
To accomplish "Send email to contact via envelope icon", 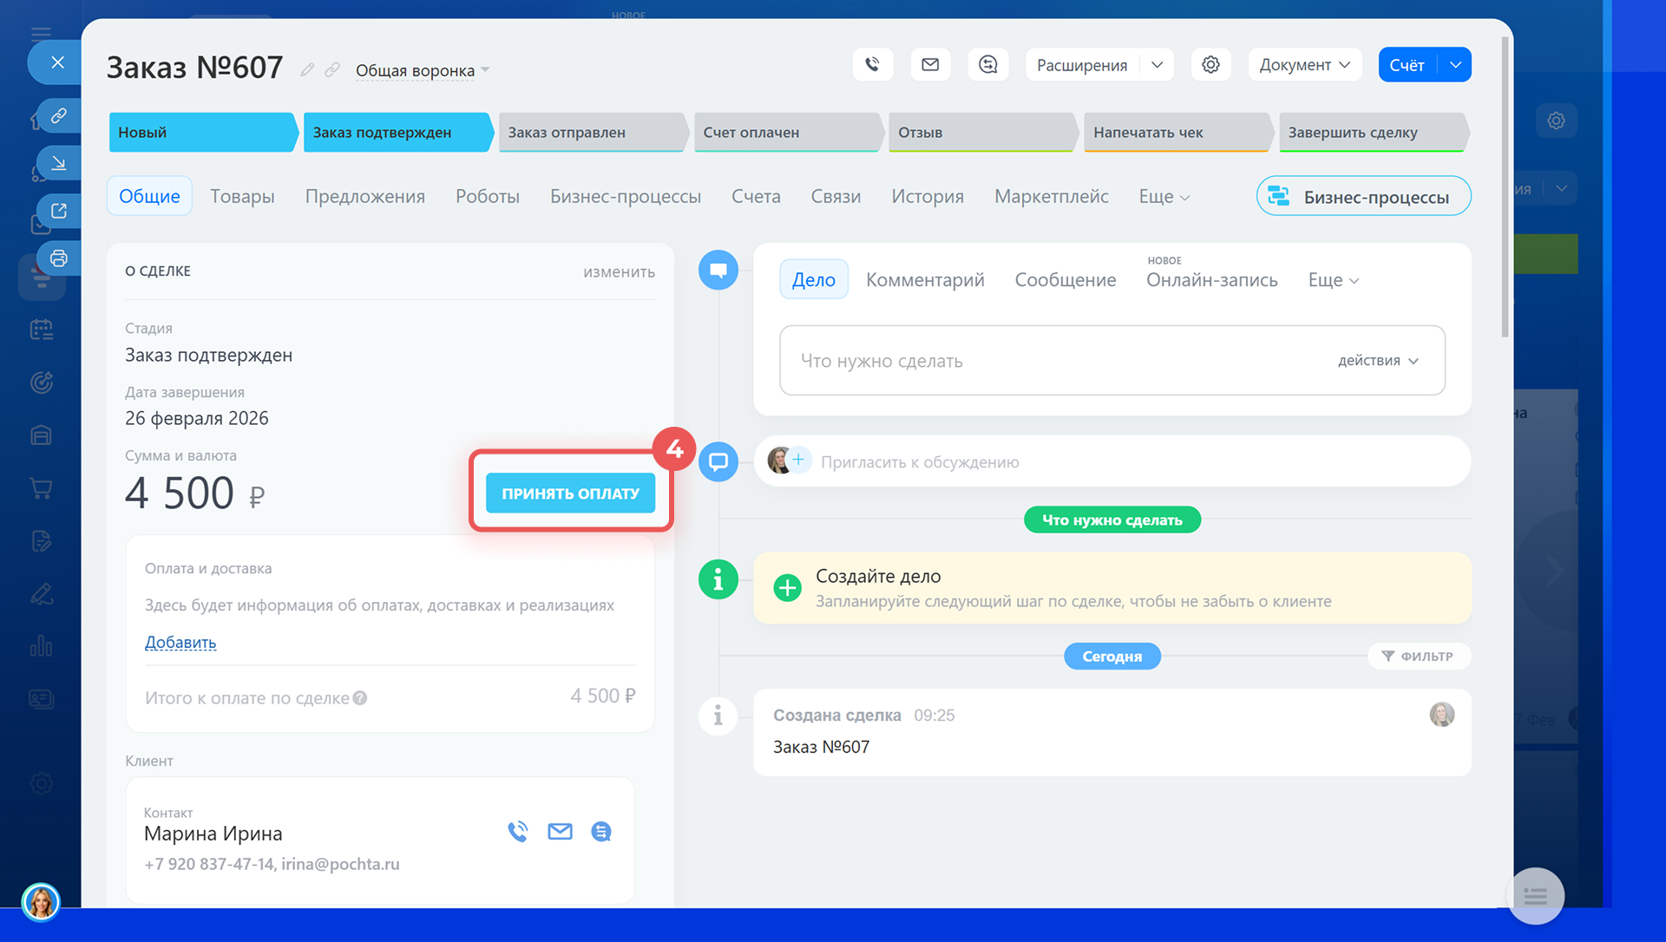I will coord(560,832).
